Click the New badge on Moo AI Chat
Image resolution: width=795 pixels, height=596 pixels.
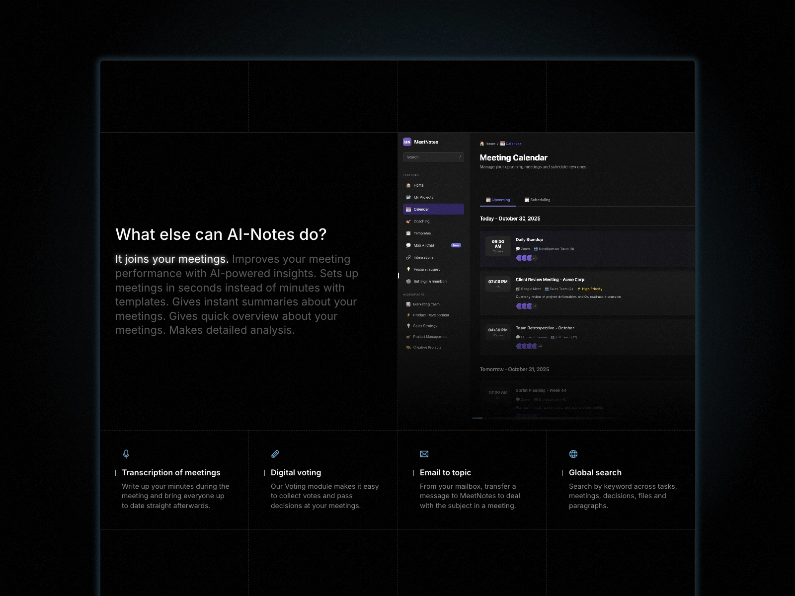456,245
